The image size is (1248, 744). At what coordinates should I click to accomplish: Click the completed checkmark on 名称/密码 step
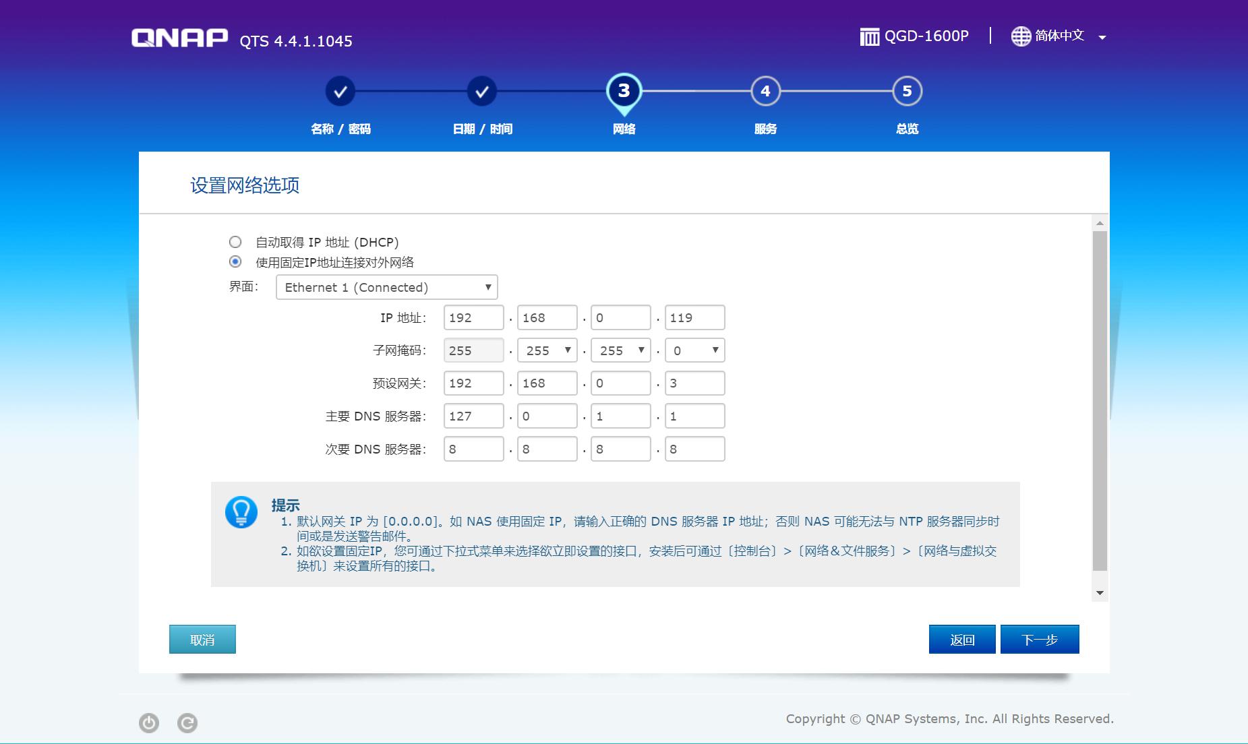tap(340, 91)
